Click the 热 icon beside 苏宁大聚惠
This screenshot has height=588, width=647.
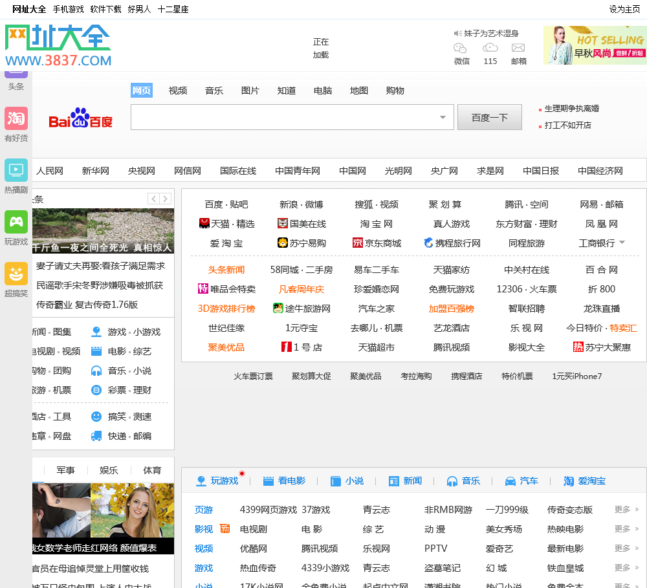(578, 347)
